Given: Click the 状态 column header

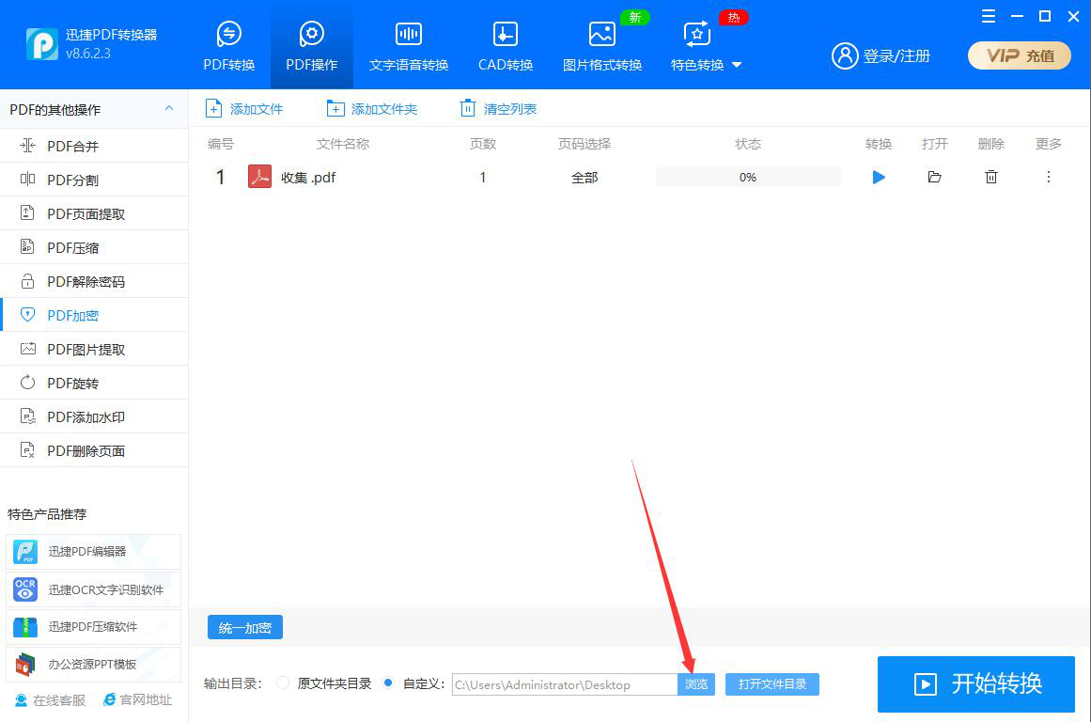Looking at the screenshot, I should 748,144.
